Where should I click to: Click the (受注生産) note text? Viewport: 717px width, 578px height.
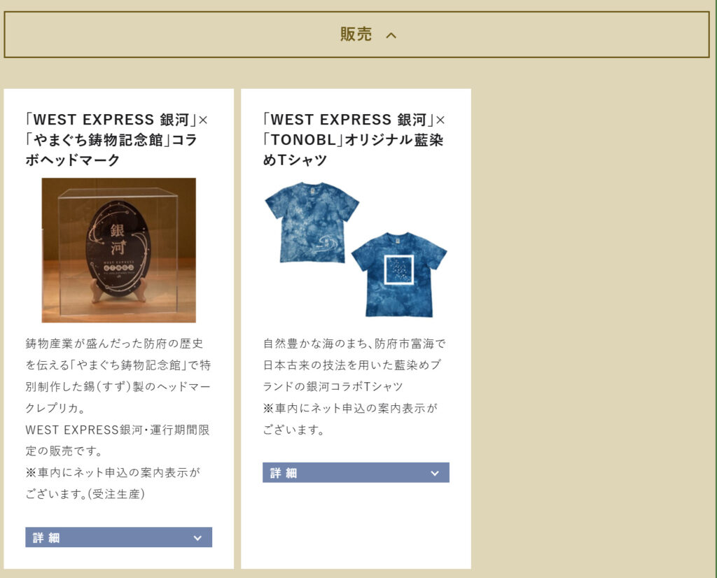click(116, 494)
